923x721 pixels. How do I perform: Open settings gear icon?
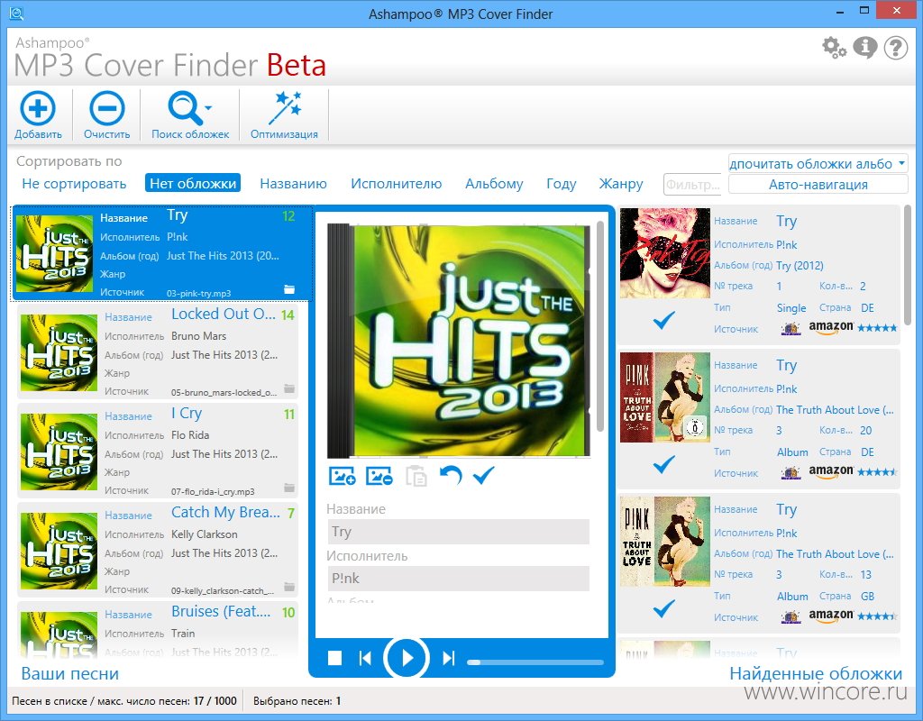[834, 47]
